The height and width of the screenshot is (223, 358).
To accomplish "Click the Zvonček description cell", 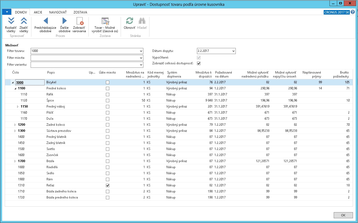I will (52, 155).
